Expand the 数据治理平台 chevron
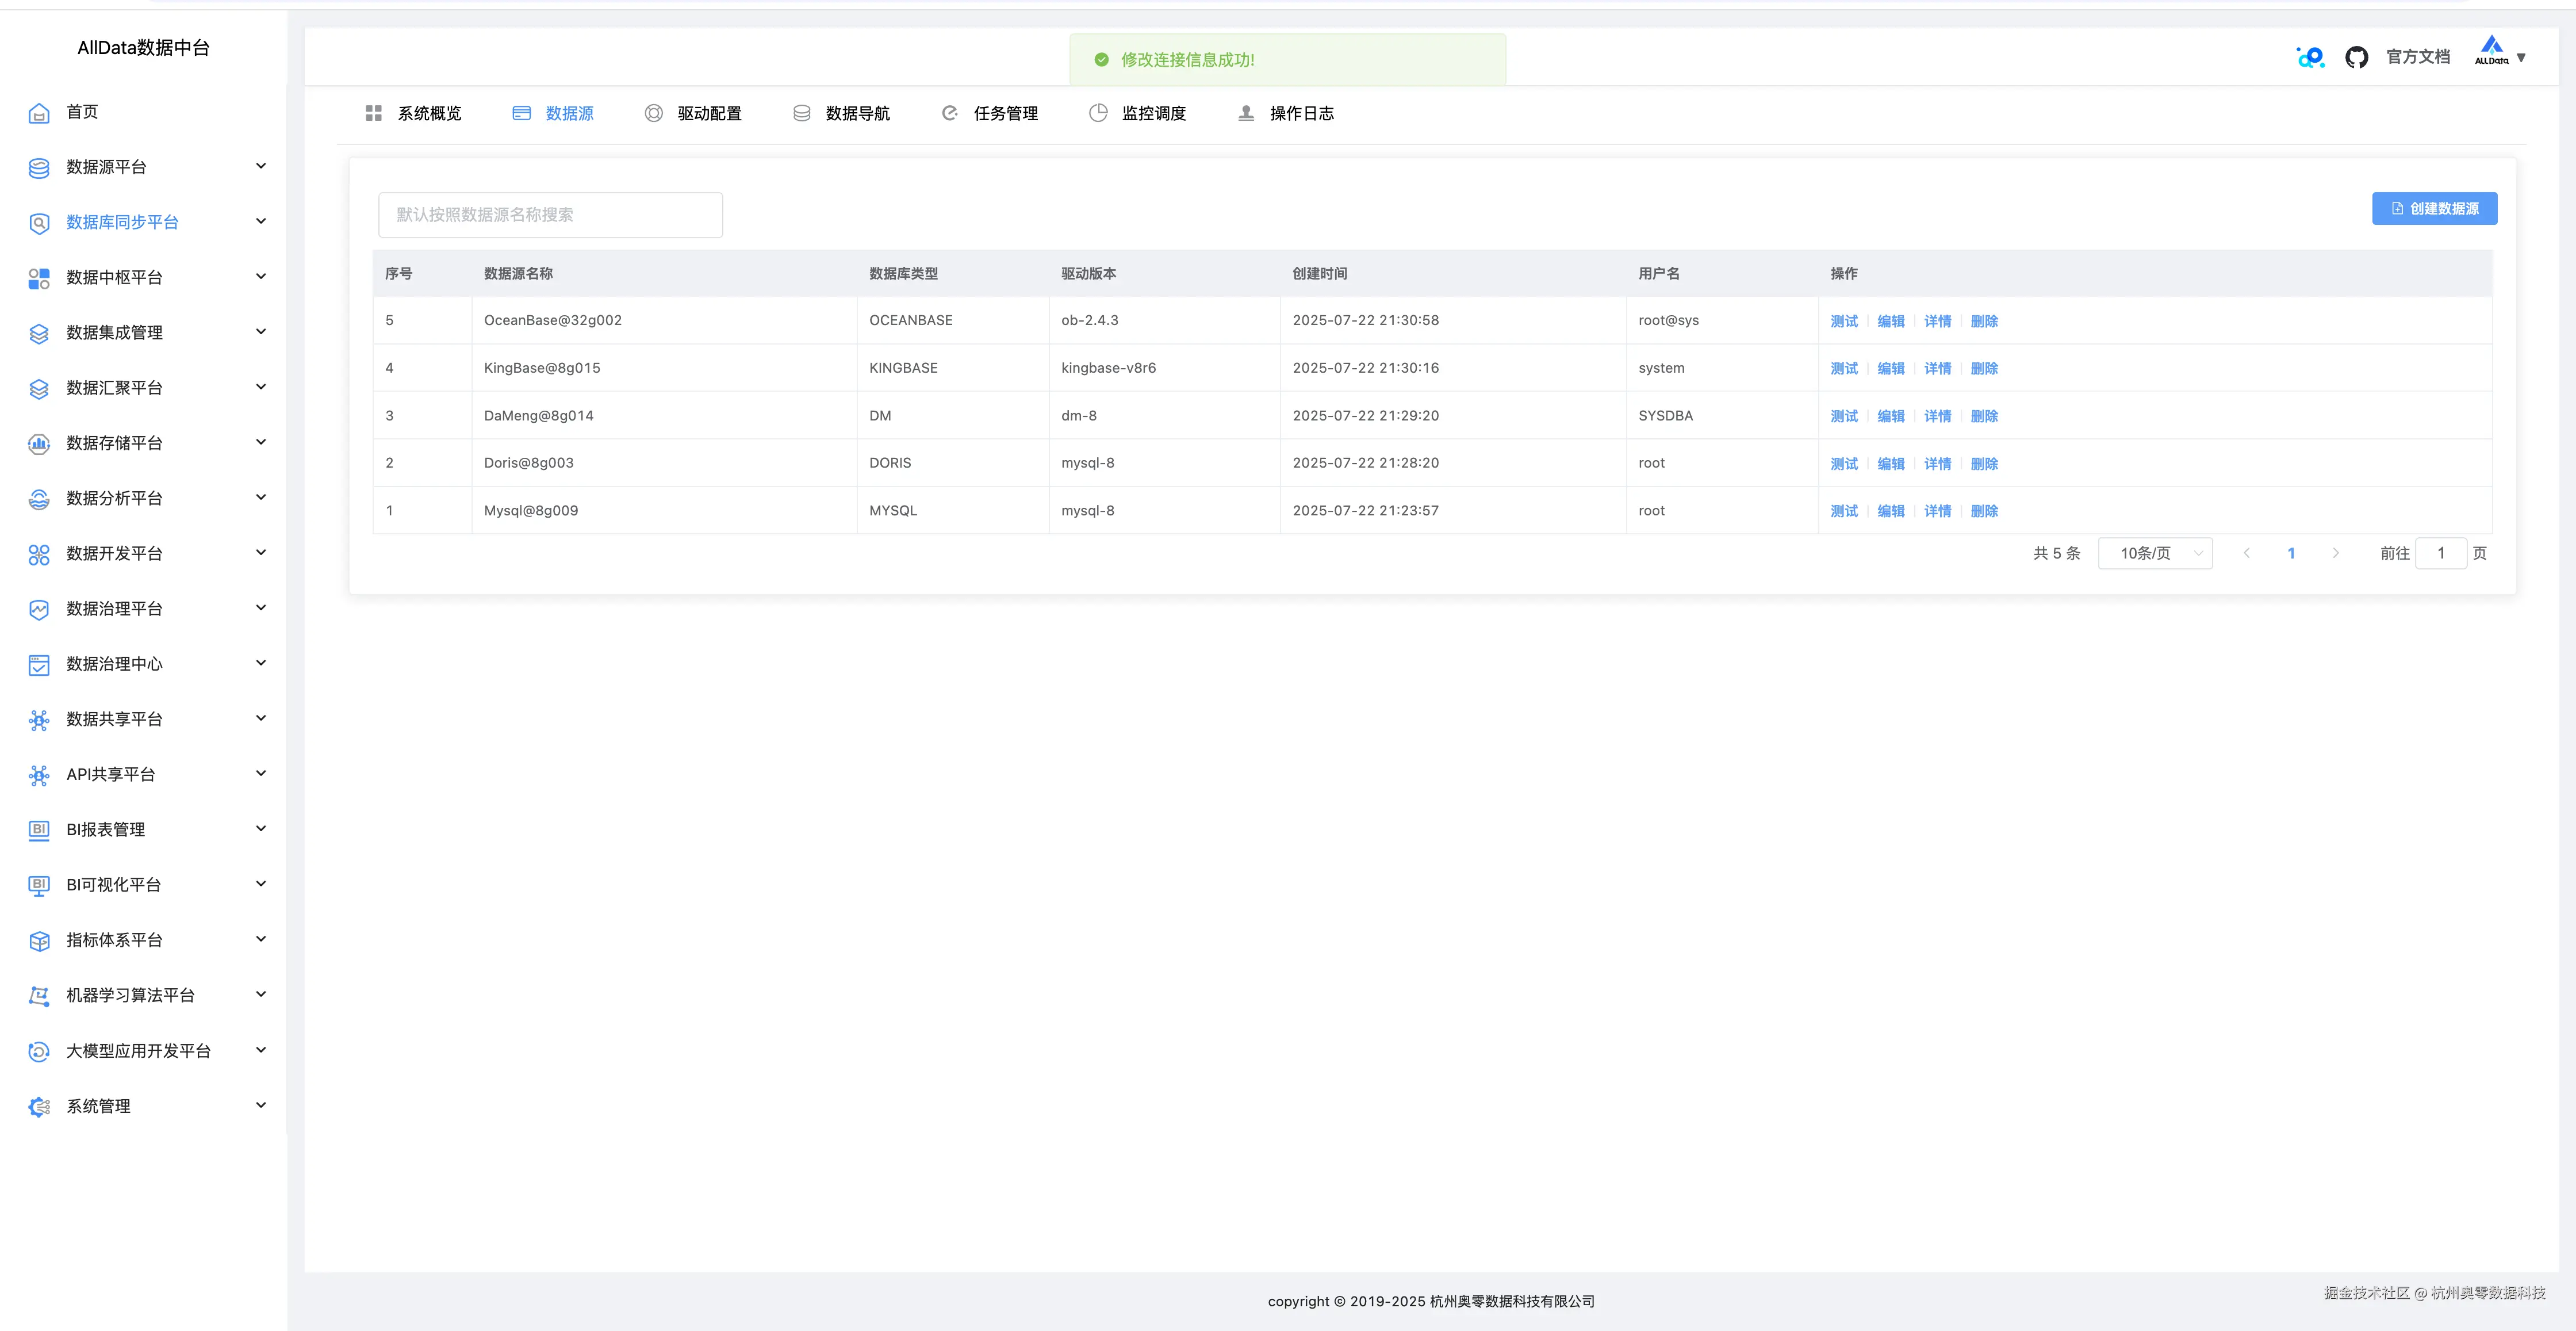The height and width of the screenshot is (1331, 2576). [261, 608]
